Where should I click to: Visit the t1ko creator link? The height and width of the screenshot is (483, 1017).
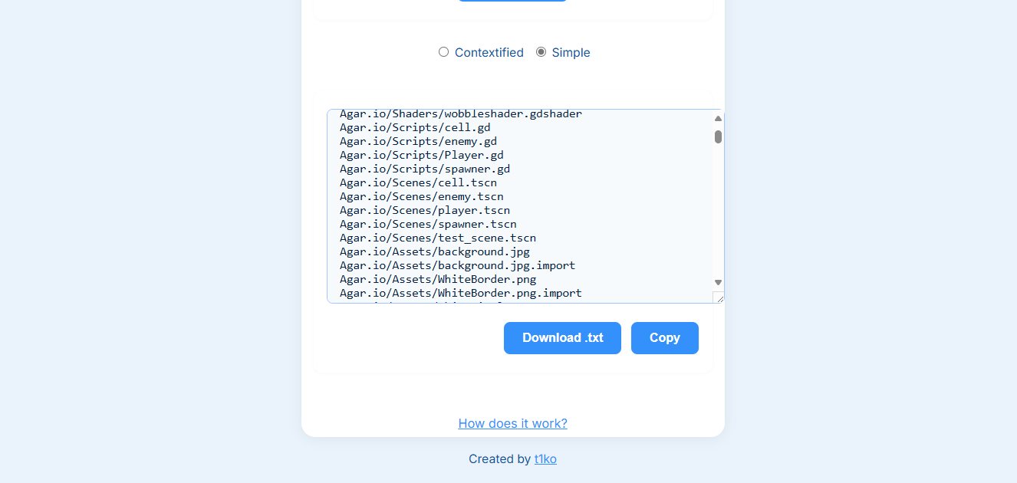pyautogui.click(x=545, y=459)
